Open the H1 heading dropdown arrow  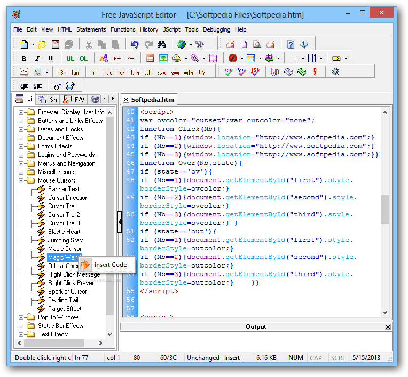point(322,58)
